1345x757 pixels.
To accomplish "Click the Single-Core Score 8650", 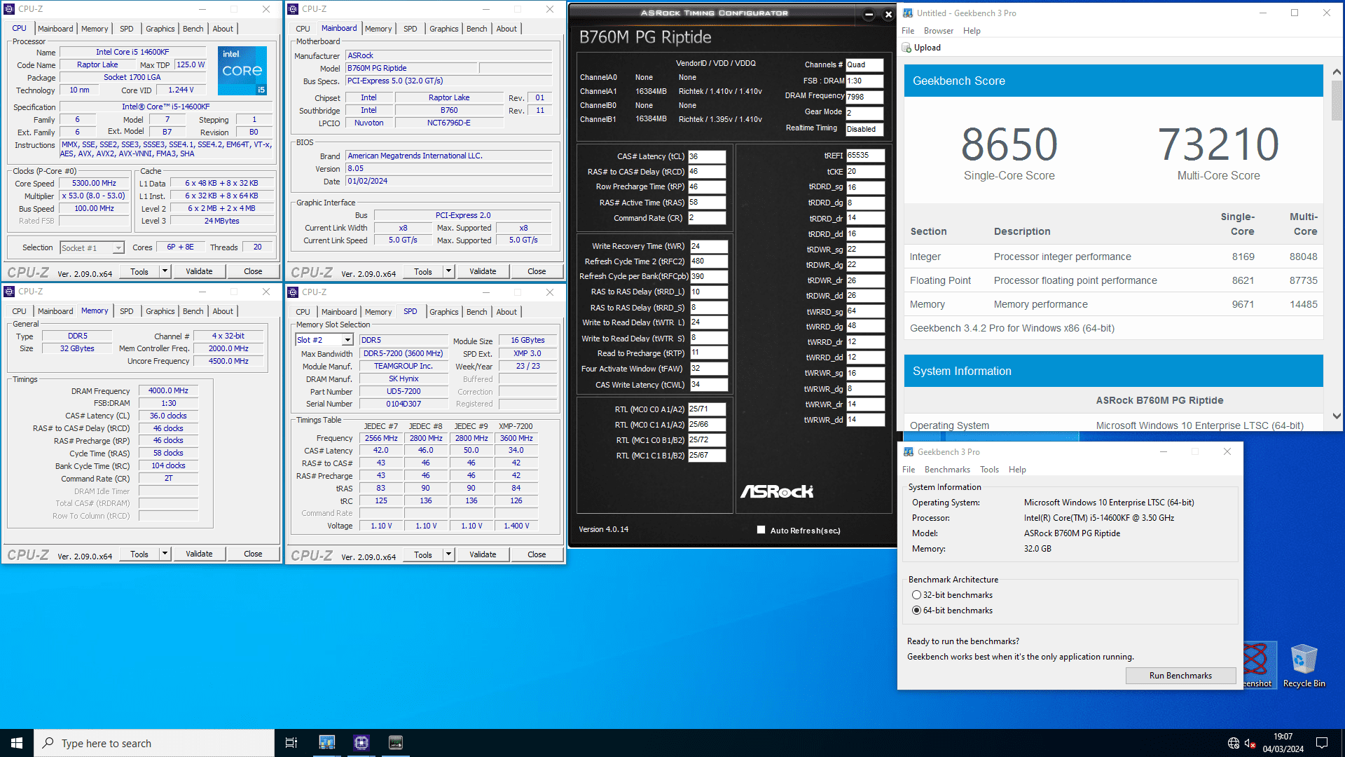I will pyautogui.click(x=1009, y=144).
